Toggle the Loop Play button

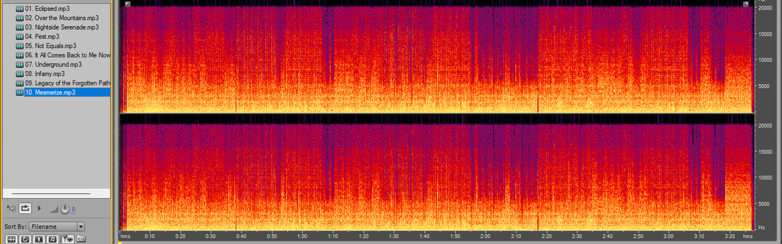point(25,209)
